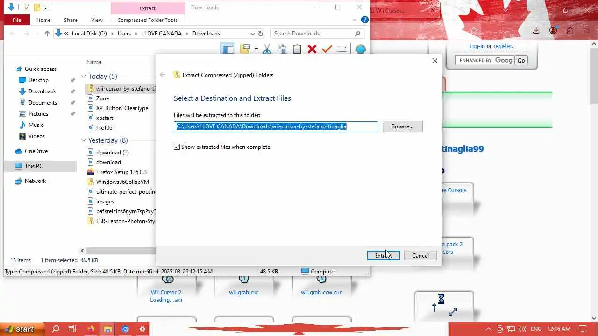Image resolution: width=598 pixels, height=336 pixels.
Task: Click the pink Extract contextual tab
Action: pos(148,8)
